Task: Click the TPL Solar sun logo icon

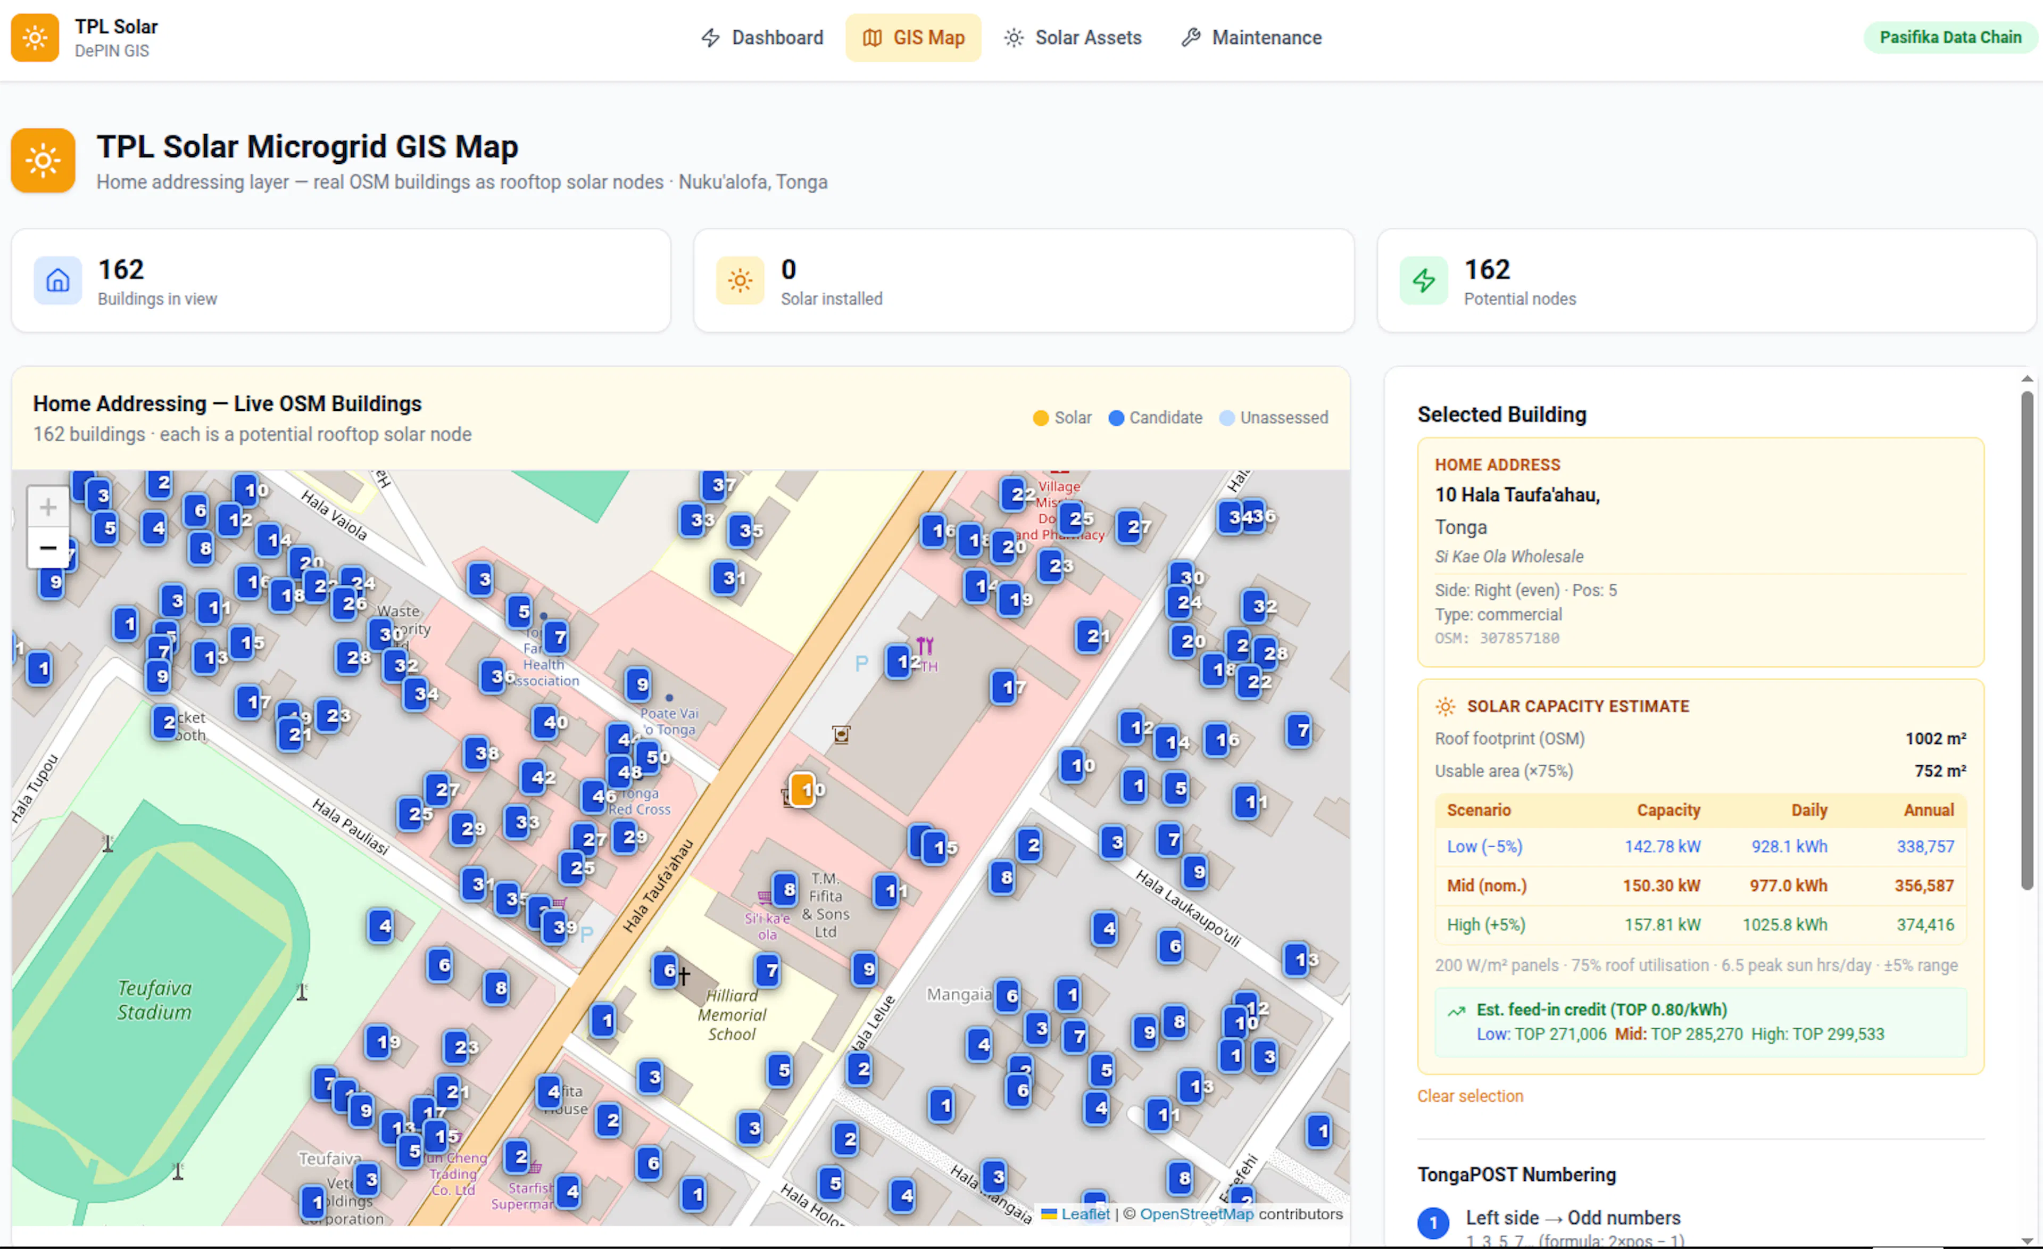Action: pyautogui.click(x=35, y=37)
